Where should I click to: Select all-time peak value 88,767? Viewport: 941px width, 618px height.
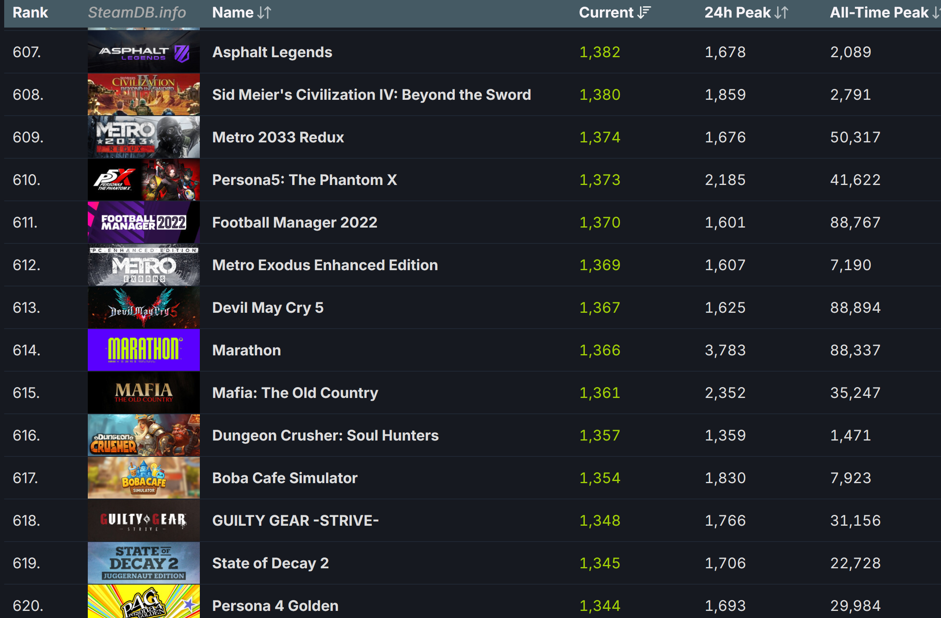pyautogui.click(x=855, y=223)
